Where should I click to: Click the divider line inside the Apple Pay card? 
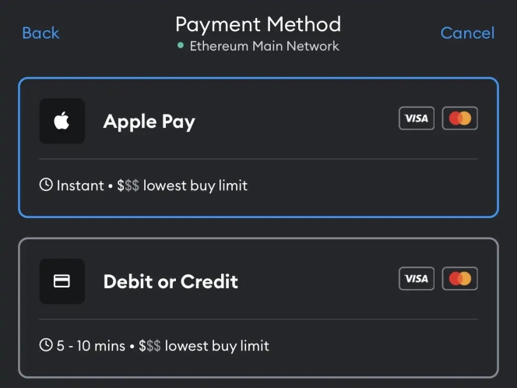[258, 159]
